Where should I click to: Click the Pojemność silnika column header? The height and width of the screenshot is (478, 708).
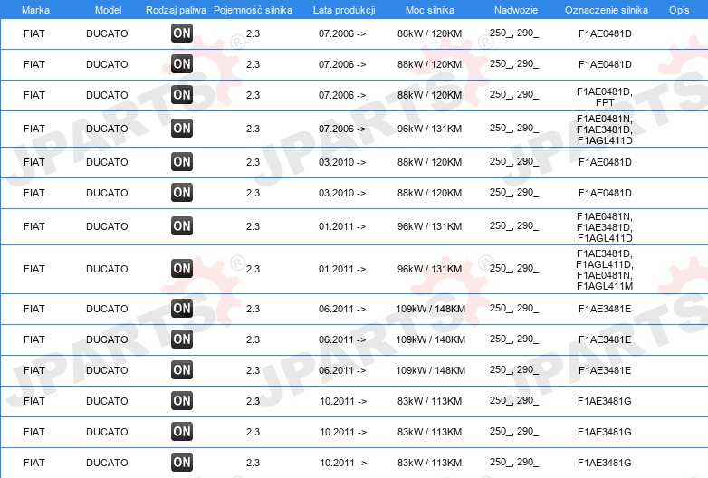(x=253, y=10)
